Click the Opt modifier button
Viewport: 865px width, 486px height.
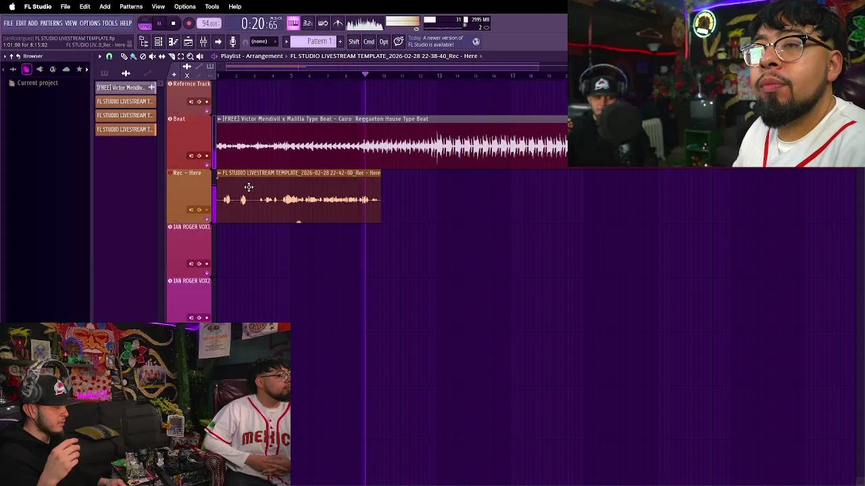384,42
